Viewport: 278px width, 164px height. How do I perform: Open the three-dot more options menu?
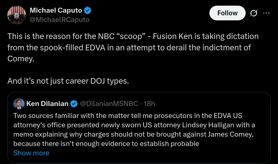click(266, 13)
